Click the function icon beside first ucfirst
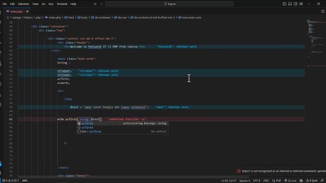Image resolution: width=326 pixels, height=183 pixels. point(79,124)
